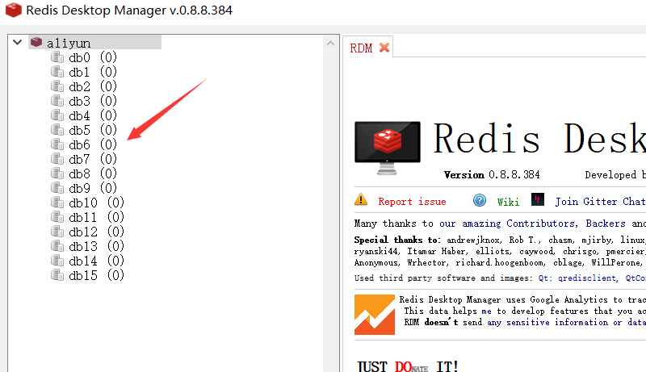
Task: Click the db12 database icon
Action: tap(57, 232)
